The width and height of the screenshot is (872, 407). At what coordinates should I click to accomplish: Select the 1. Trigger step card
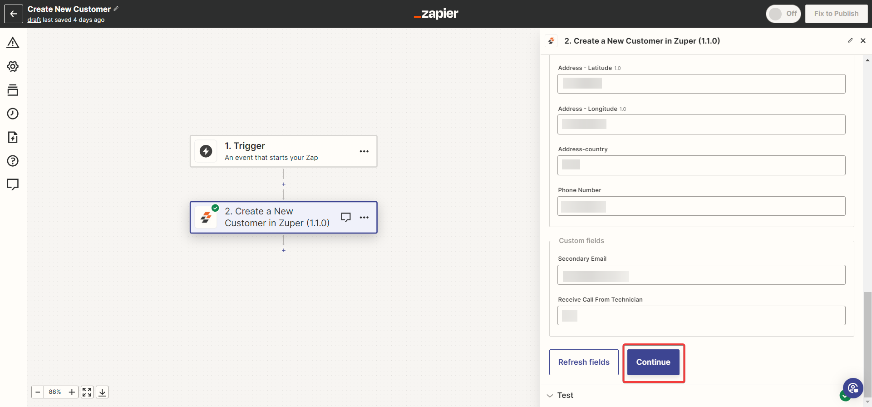click(x=284, y=151)
